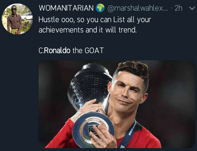Click the tweet text starting 'Hustle ooo'
Image resolution: width=197 pixels, height=151 pixels.
click(x=95, y=25)
